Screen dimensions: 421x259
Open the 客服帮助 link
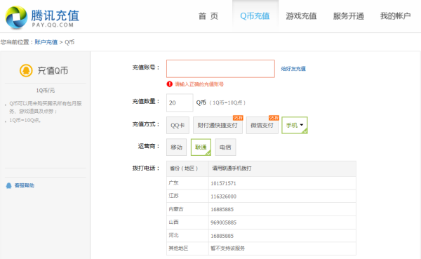tap(24, 185)
